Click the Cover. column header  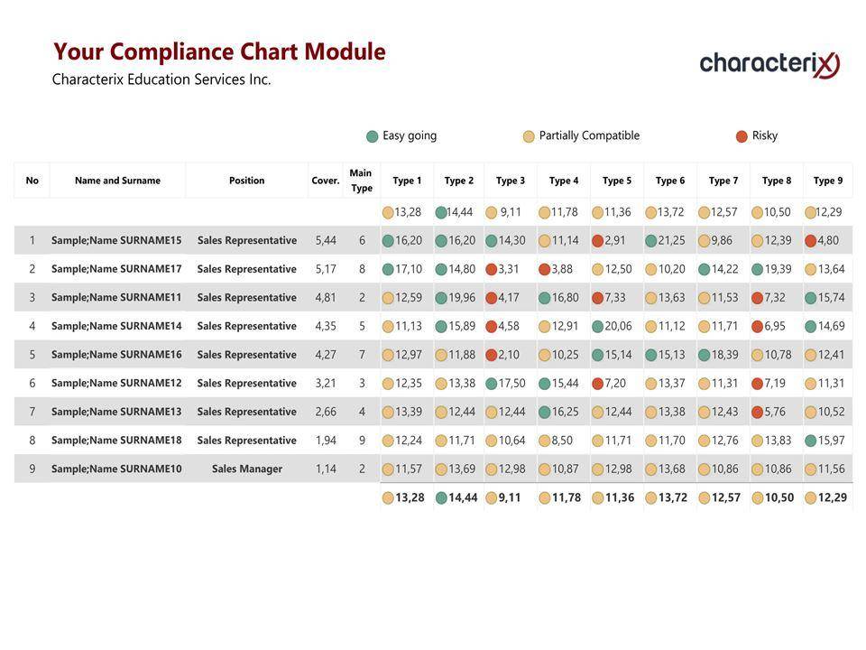[x=326, y=181]
